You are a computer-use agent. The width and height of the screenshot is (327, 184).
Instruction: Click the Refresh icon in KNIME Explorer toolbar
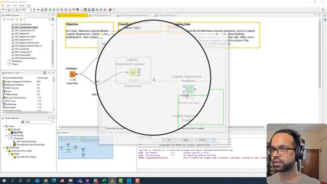pos(17,19)
